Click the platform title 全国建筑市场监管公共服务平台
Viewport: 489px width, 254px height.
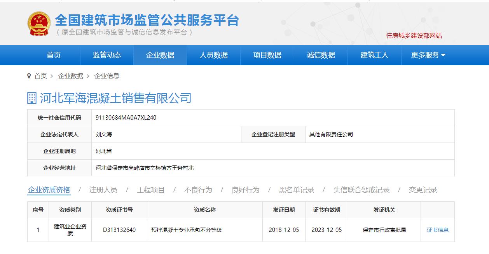(x=147, y=20)
